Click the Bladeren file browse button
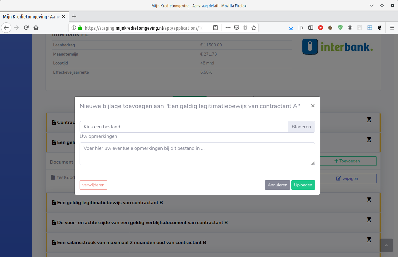The width and height of the screenshot is (398, 257). [301, 127]
